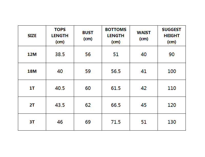The width and height of the screenshot is (205, 157).
Task: Select the SUGGEST HEIGHT (cm) header
Action: coord(172,36)
